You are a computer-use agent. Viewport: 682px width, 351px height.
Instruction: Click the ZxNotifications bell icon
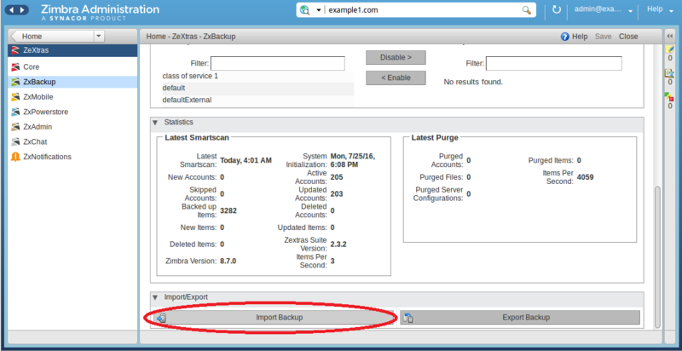pos(15,157)
